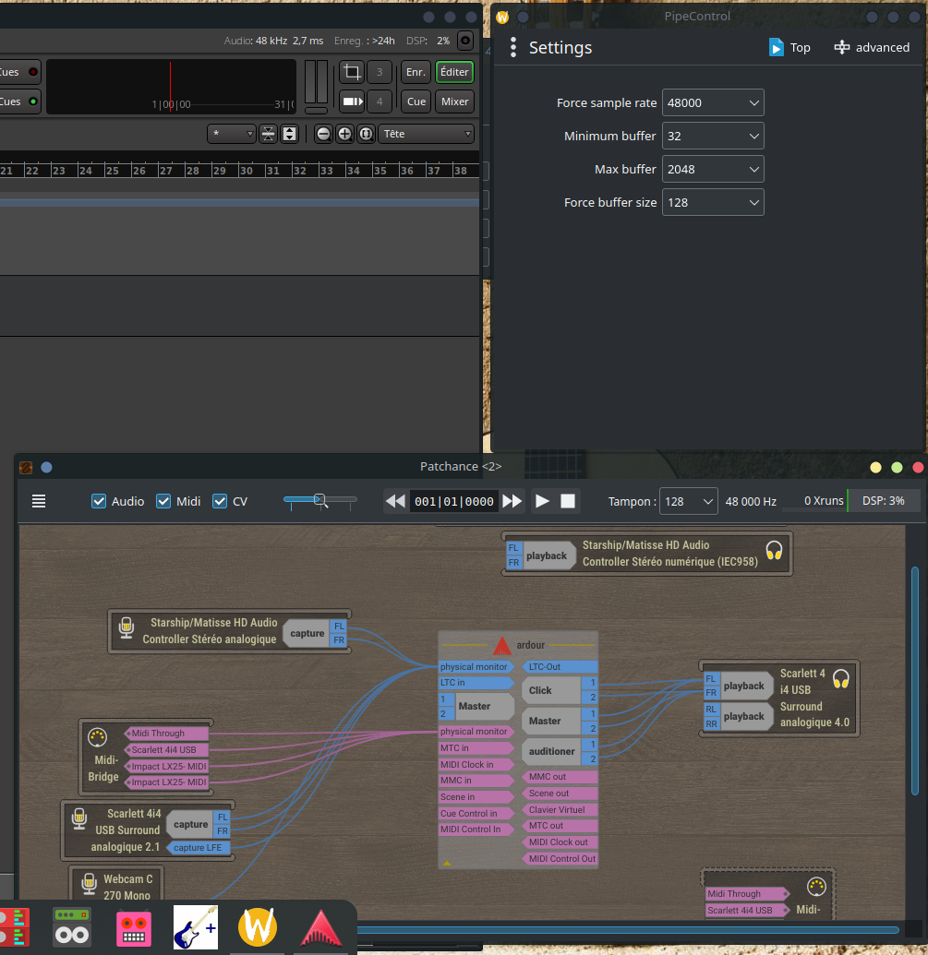This screenshot has height=955, width=928.
Task: Click the PipeControl three-dot menu icon
Action: click(x=513, y=48)
